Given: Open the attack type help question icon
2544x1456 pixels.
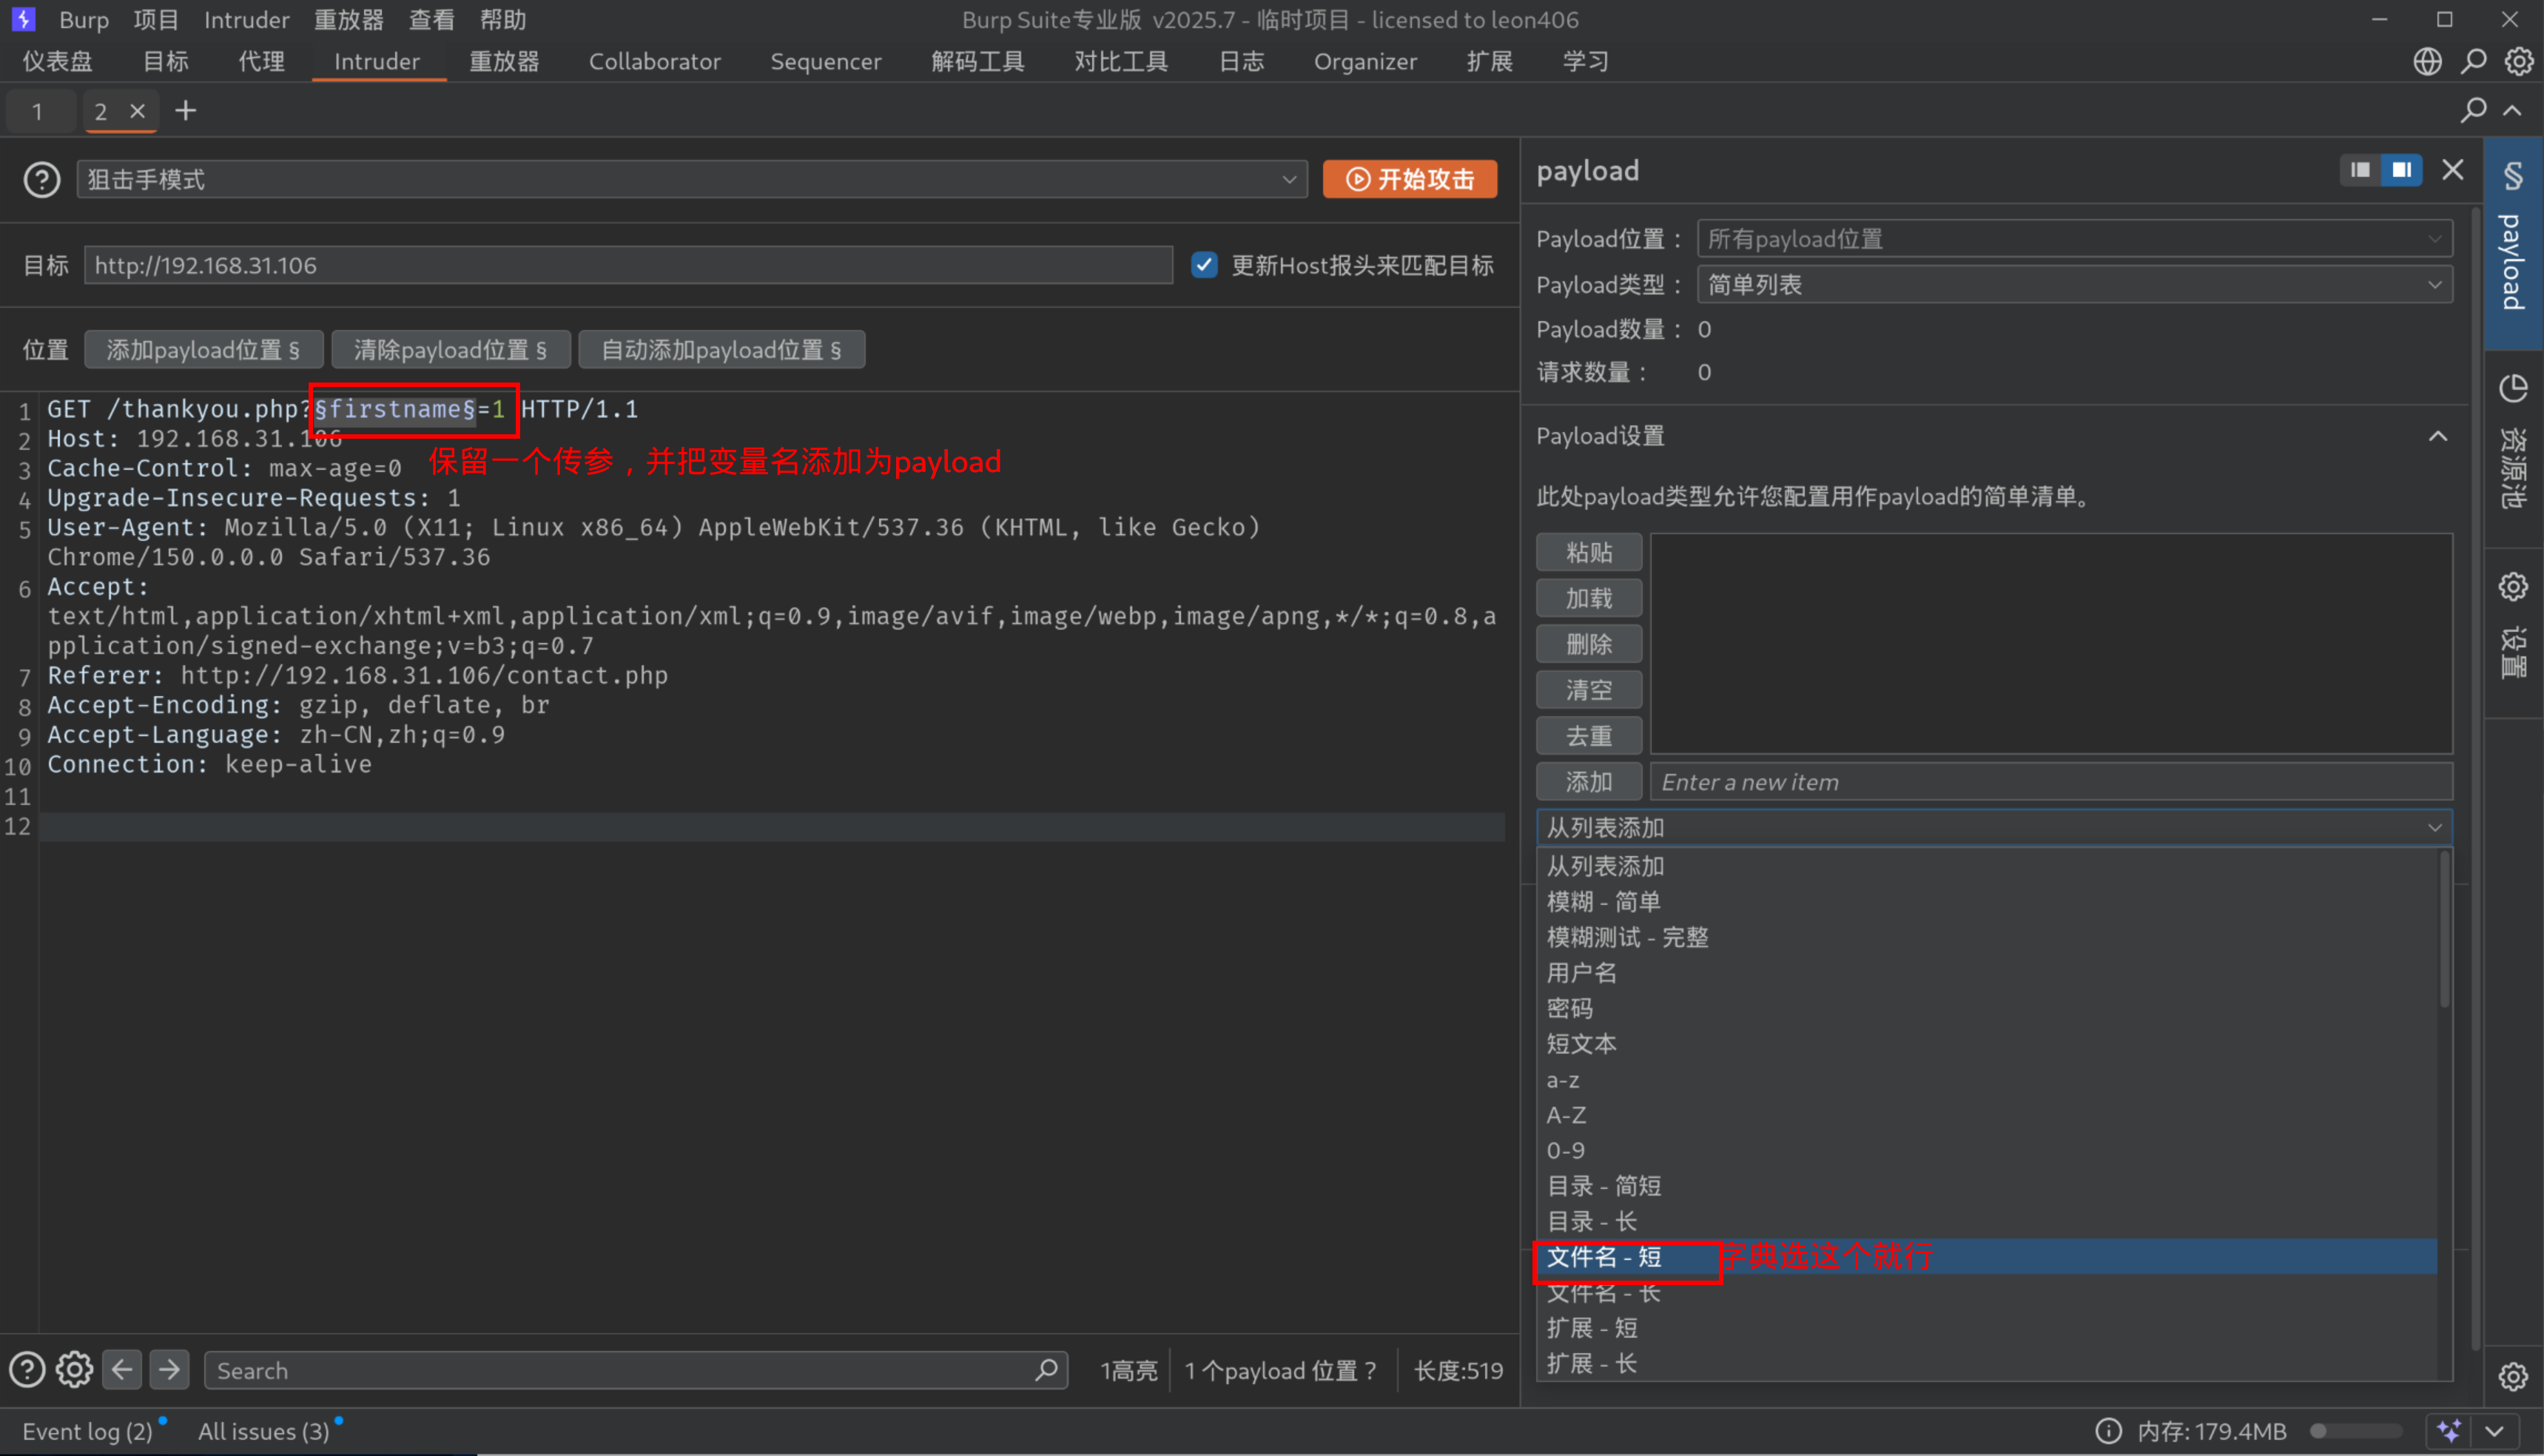Looking at the screenshot, I should (41, 180).
